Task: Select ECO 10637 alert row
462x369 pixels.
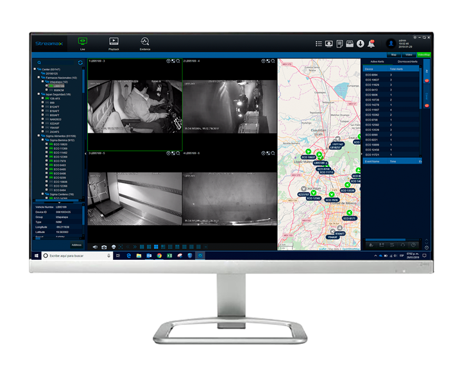Action: tap(391, 80)
